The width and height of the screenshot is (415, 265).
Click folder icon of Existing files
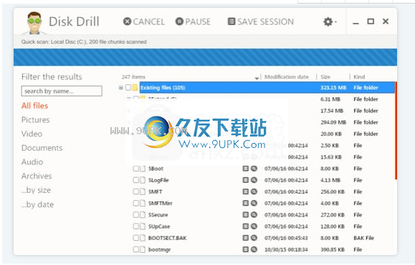pyautogui.click(x=135, y=87)
